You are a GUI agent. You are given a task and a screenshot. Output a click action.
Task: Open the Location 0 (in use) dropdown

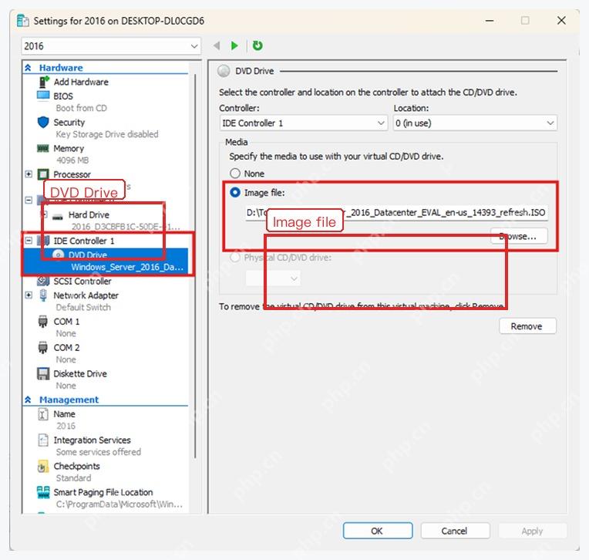pyautogui.click(x=475, y=123)
